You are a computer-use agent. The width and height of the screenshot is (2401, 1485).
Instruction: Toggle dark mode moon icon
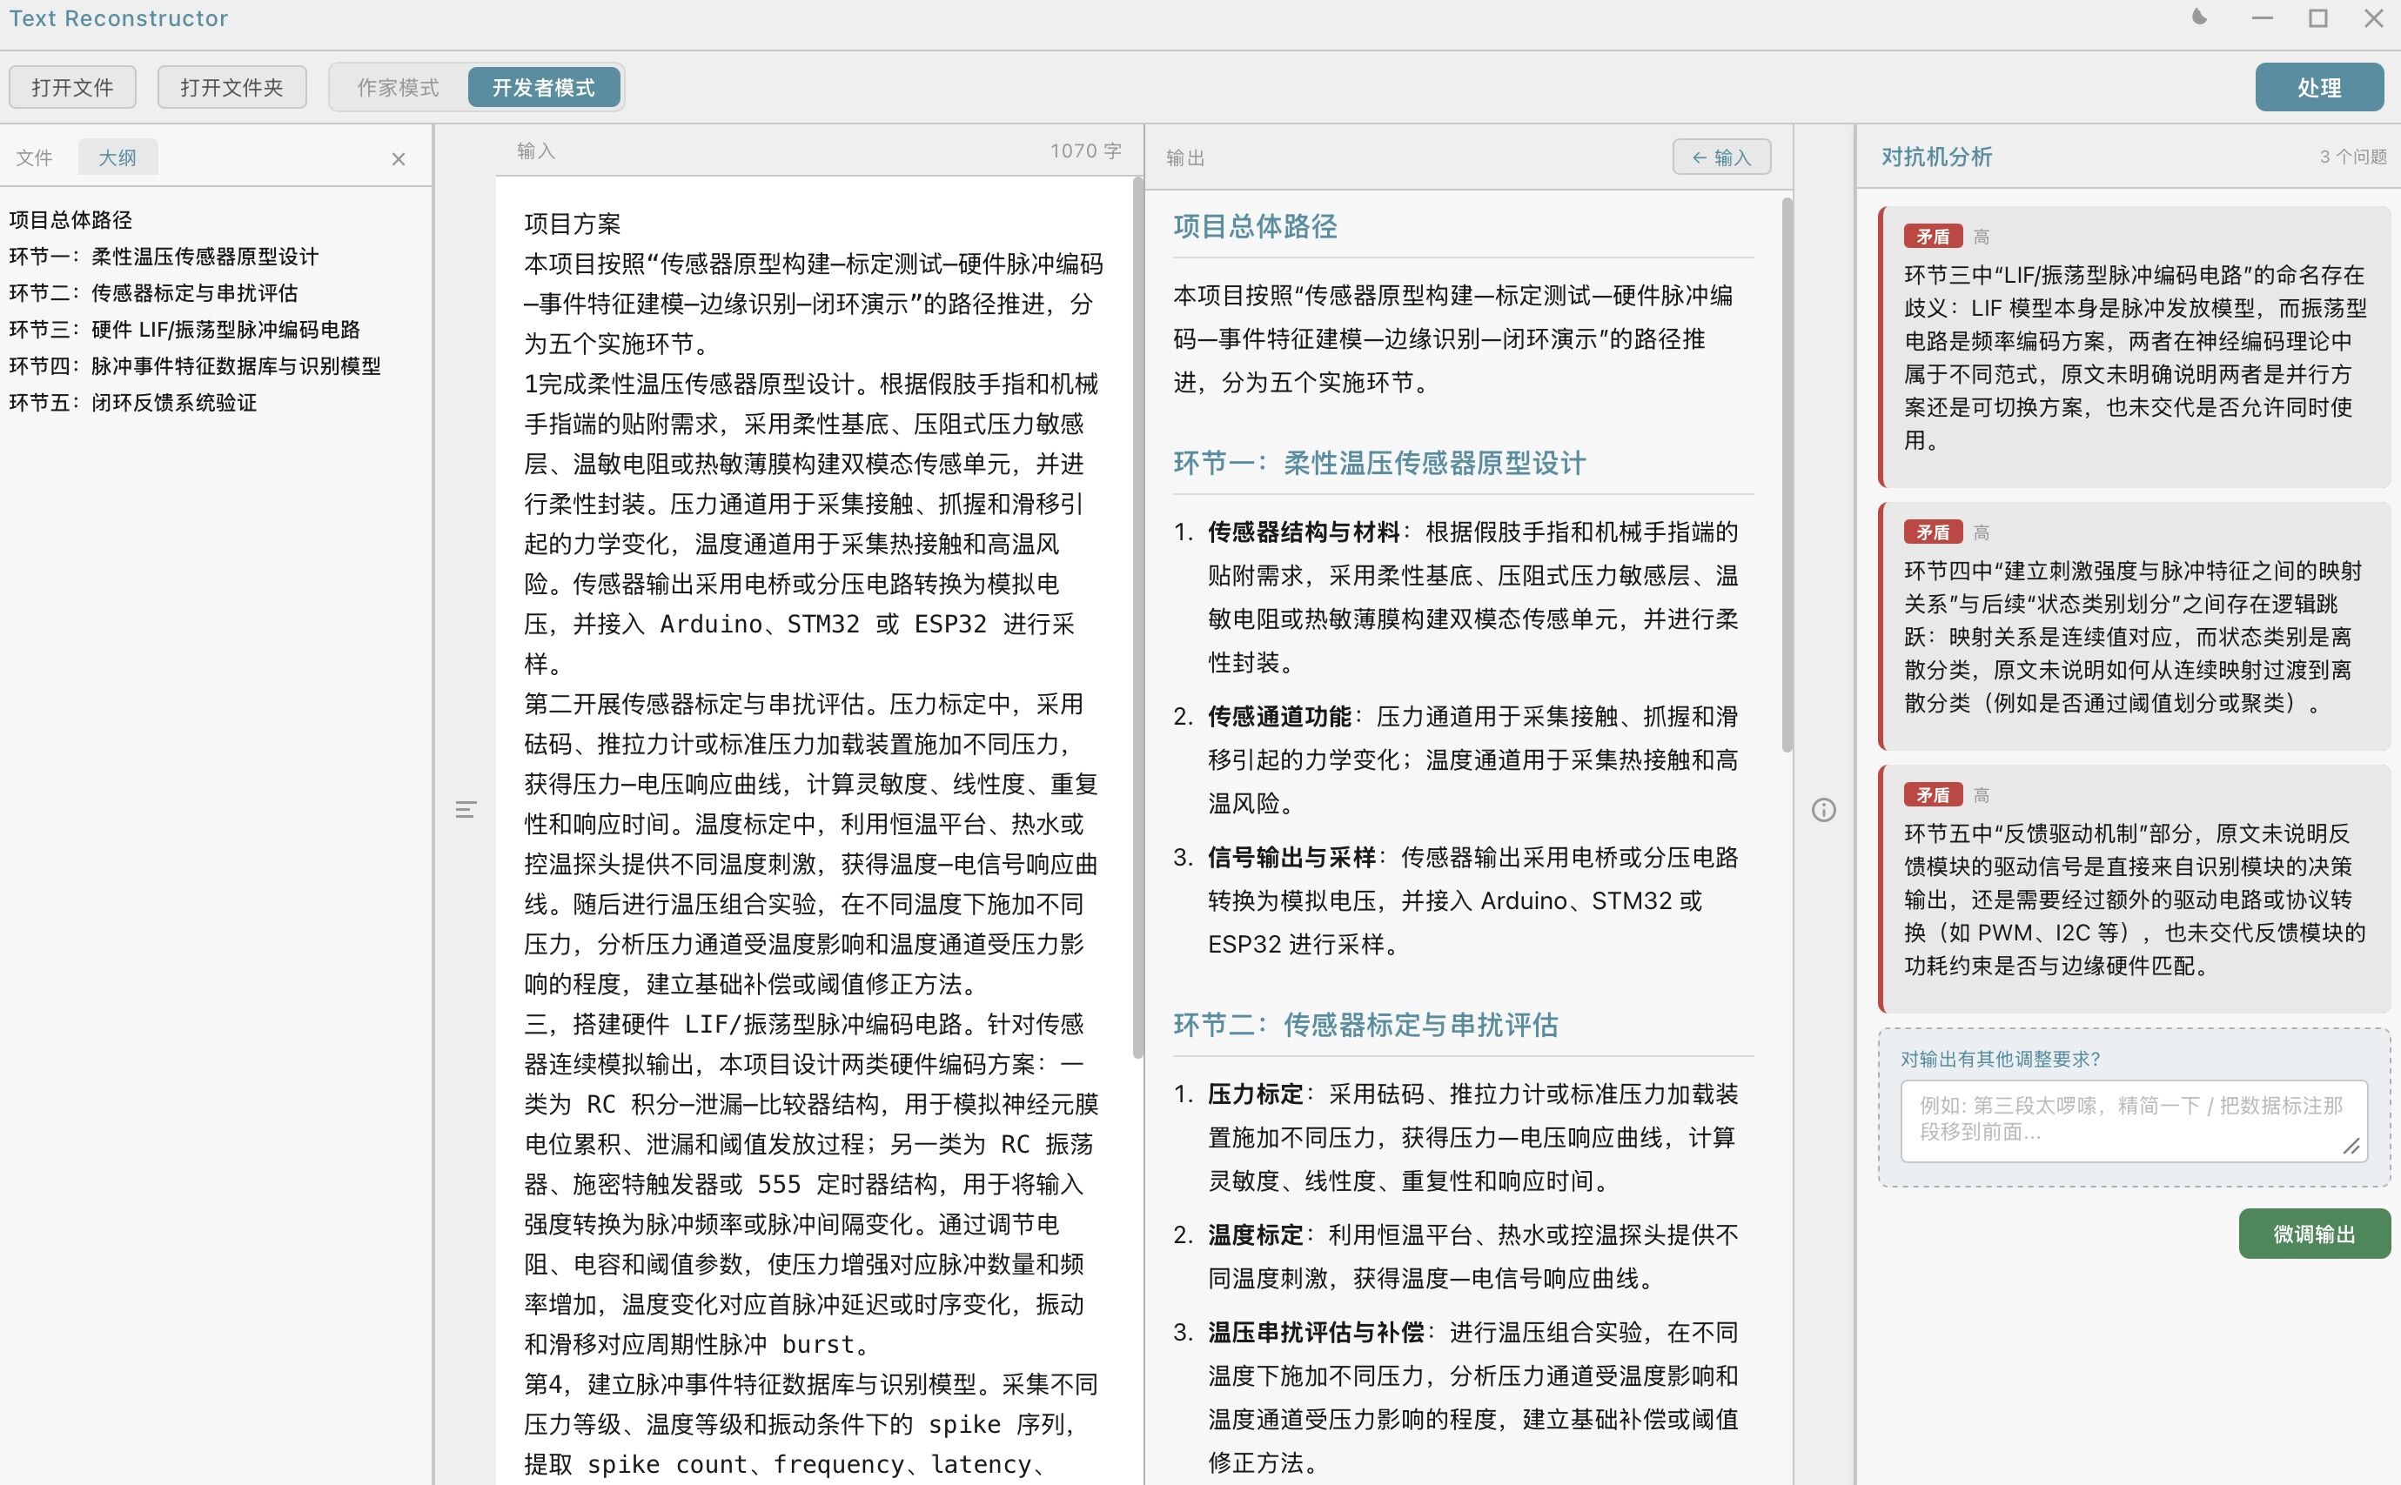pos(2200,17)
